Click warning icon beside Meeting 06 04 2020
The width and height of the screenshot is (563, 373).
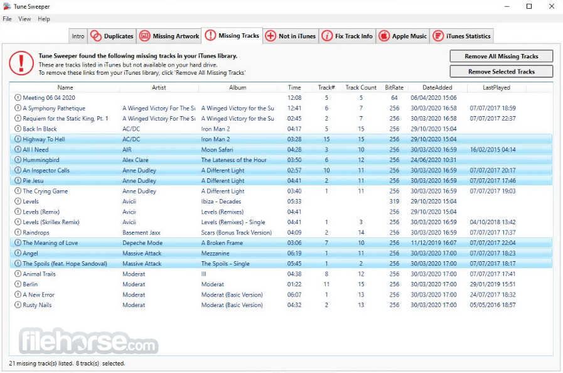(18, 97)
